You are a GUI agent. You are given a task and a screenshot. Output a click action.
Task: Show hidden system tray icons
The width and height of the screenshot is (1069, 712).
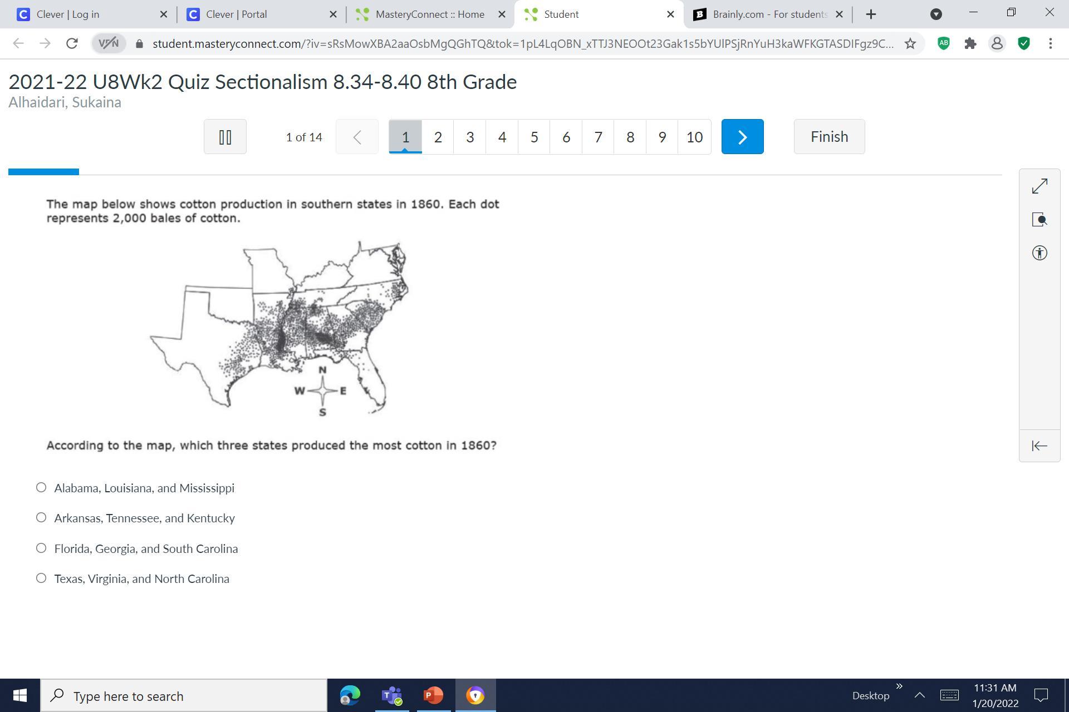point(919,695)
